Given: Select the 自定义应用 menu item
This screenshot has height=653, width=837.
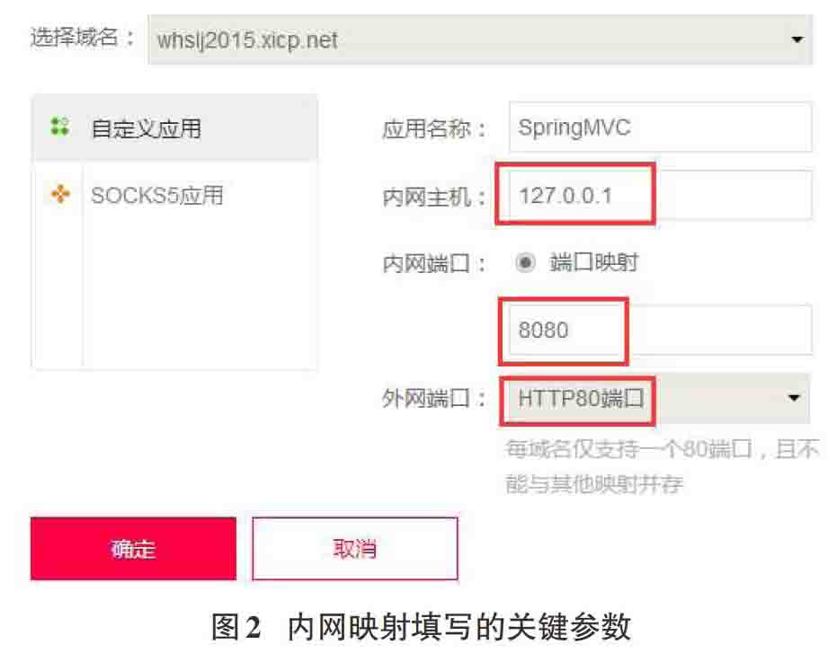Looking at the screenshot, I should [175, 128].
